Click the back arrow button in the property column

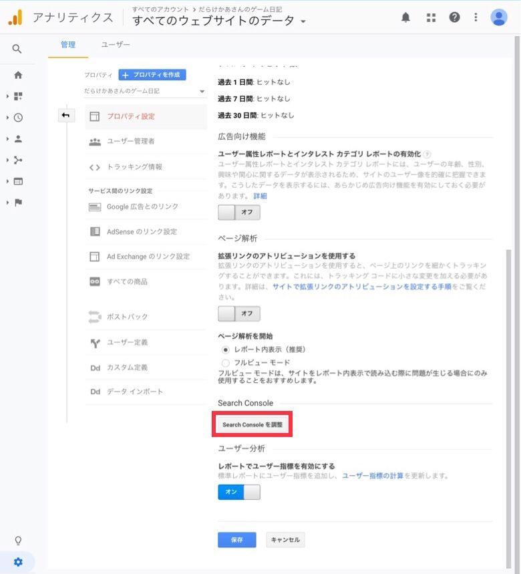(66, 116)
